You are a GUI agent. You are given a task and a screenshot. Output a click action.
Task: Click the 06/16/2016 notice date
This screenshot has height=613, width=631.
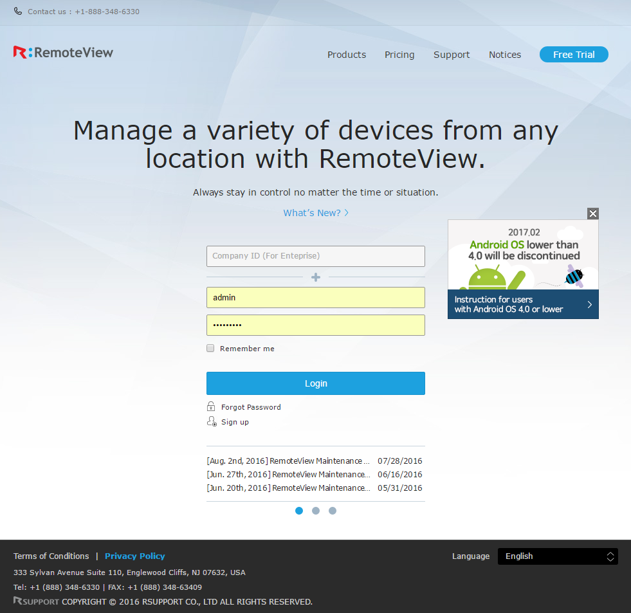coord(399,475)
